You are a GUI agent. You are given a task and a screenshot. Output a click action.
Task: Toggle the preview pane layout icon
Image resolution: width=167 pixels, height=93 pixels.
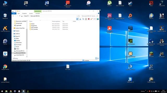77,19
